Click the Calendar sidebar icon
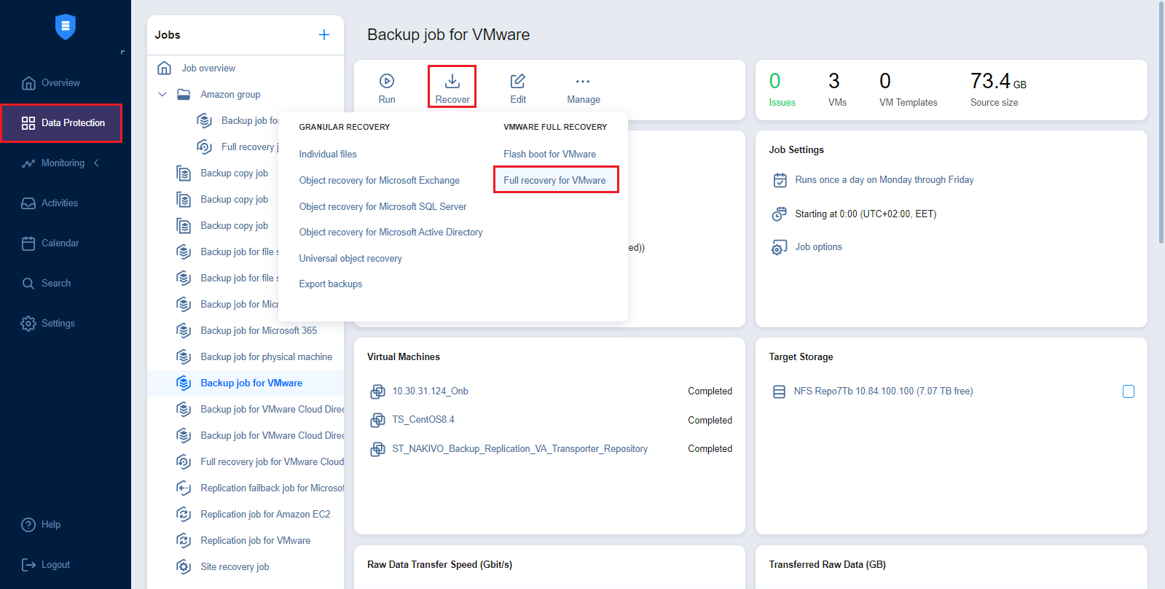Viewport: 1165px width, 589px height. coord(28,243)
